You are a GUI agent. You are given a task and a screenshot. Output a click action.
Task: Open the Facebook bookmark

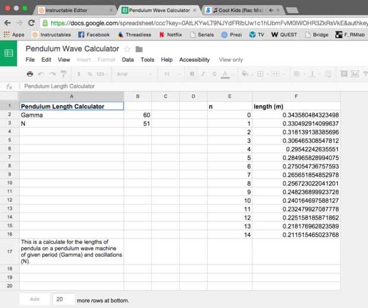(x=94, y=35)
